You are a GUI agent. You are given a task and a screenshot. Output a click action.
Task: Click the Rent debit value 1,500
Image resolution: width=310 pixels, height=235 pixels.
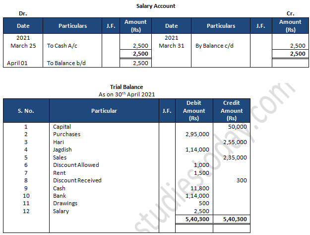pyautogui.click(x=201, y=173)
